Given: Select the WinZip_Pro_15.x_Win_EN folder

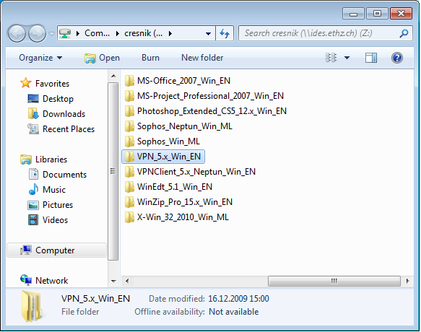Looking at the screenshot, I should pos(178,202).
